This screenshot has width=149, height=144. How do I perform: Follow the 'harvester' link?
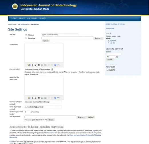pos(50,133)
